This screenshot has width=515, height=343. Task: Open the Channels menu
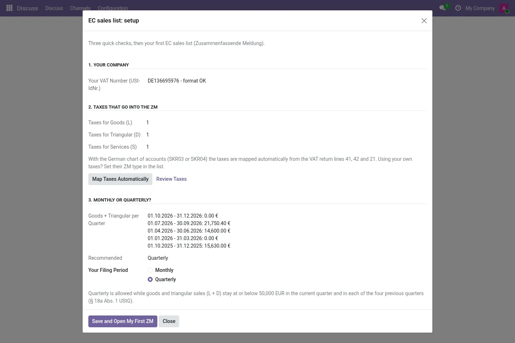80,8
